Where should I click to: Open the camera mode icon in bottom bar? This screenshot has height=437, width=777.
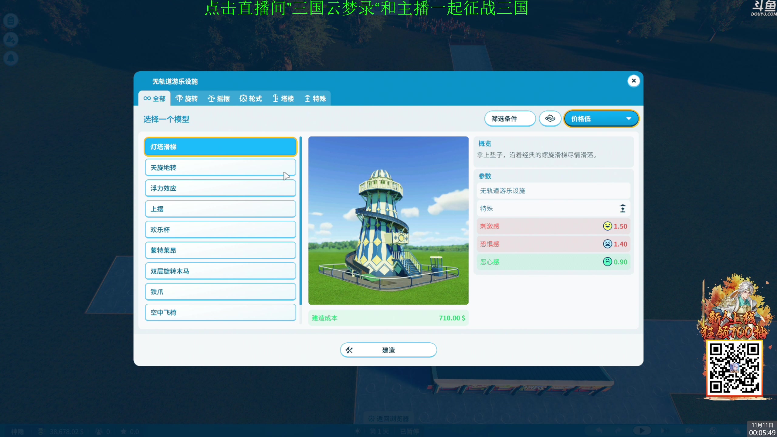click(689, 431)
